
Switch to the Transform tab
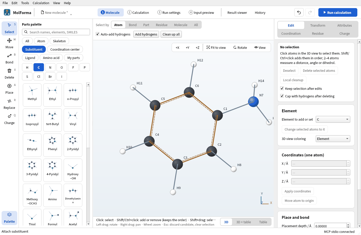318,25
